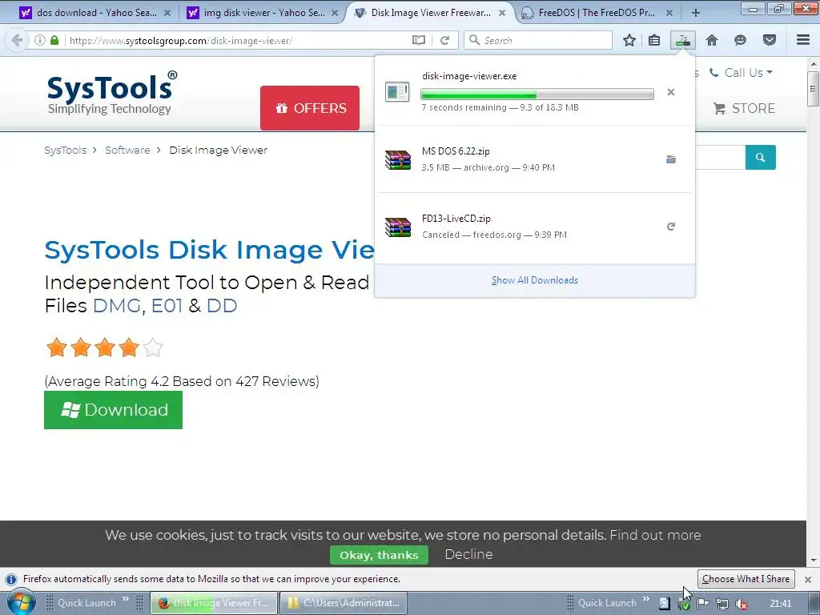This screenshot has width=820, height=615.
Task: Select the FD13-LiveCD.zip download entry
Action: coord(533,227)
